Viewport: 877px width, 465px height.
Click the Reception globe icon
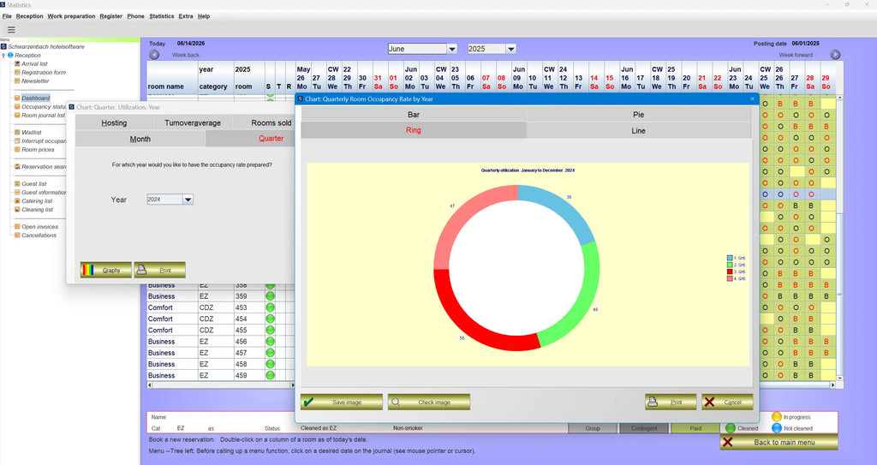[10, 55]
